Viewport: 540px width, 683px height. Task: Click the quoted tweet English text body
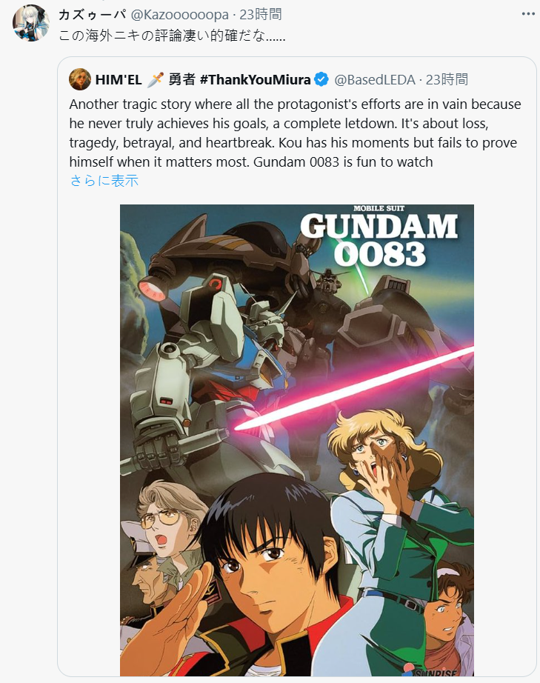point(296,133)
